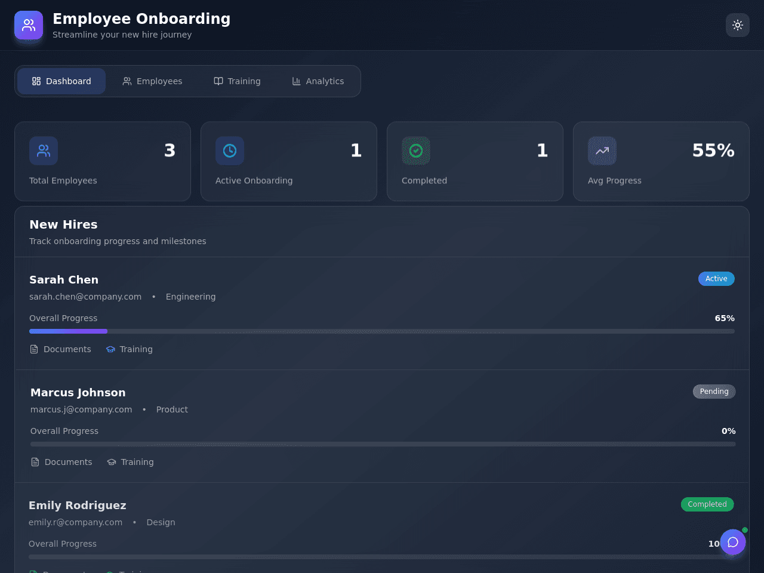The image size is (764, 573).
Task: Click the Employee Onboarding logo icon
Action: click(29, 25)
